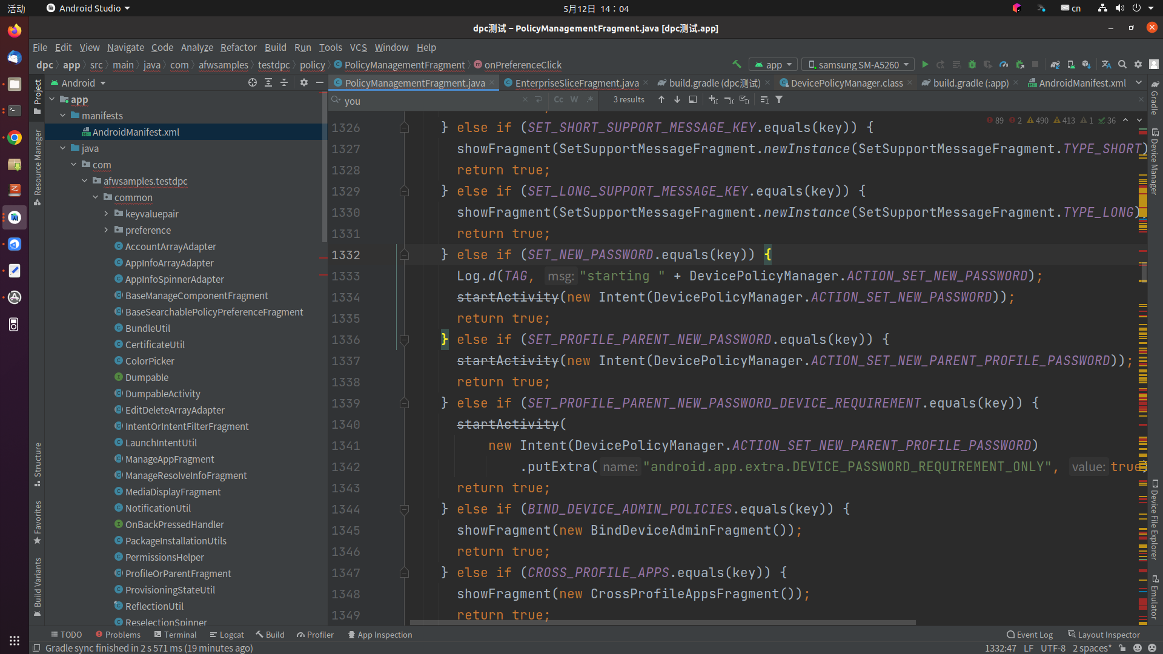1163x654 pixels.
Task: Open the Android project view dropdown
Action: (78, 83)
